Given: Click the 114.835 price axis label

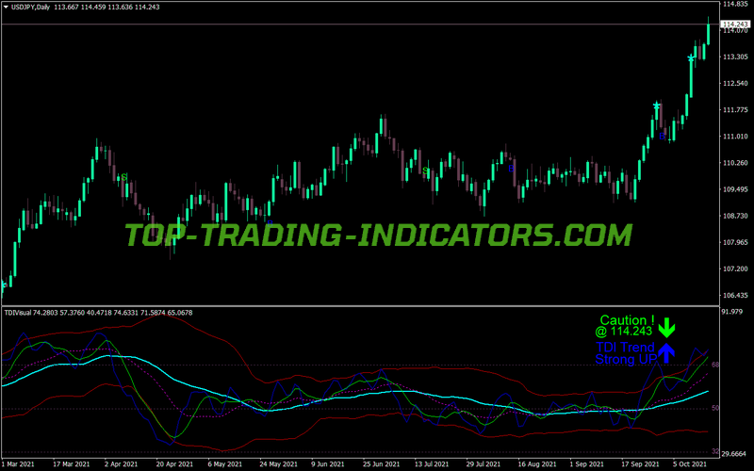Looking at the screenshot, I should pos(735,5).
